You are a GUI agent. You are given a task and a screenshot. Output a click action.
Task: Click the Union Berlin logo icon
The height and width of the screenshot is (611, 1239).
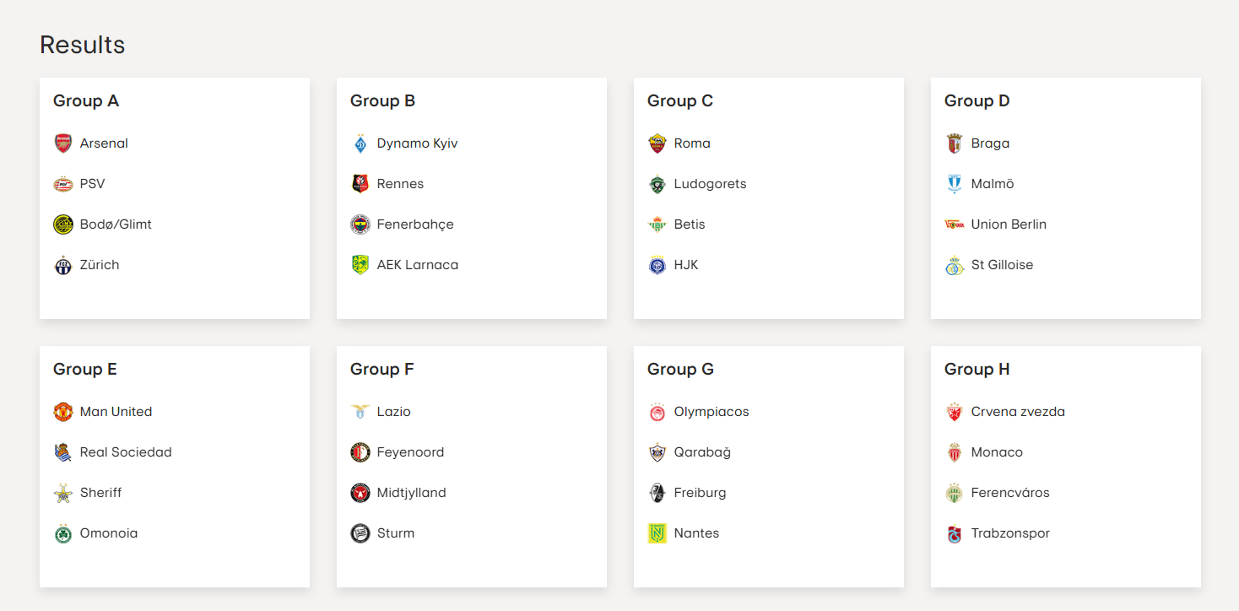[955, 224]
